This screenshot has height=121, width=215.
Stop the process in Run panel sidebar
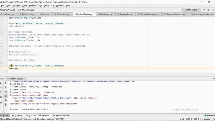coord(1,87)
